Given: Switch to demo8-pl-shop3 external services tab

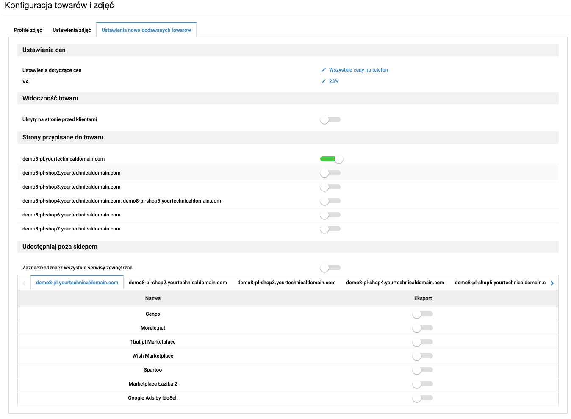Looking at the screenshot, I should click(x=286, y=283).
